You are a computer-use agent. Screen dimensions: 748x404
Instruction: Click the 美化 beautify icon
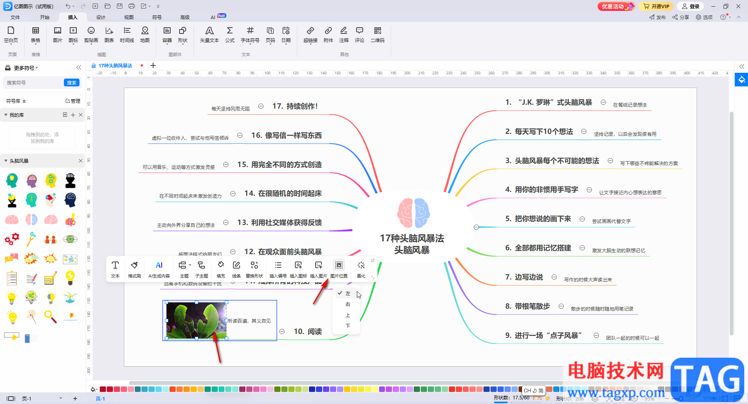pos(361,269)
